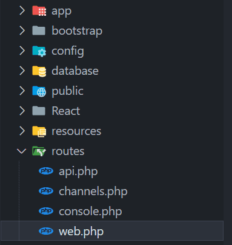Expand the database folder chevron

click(22, 71)
